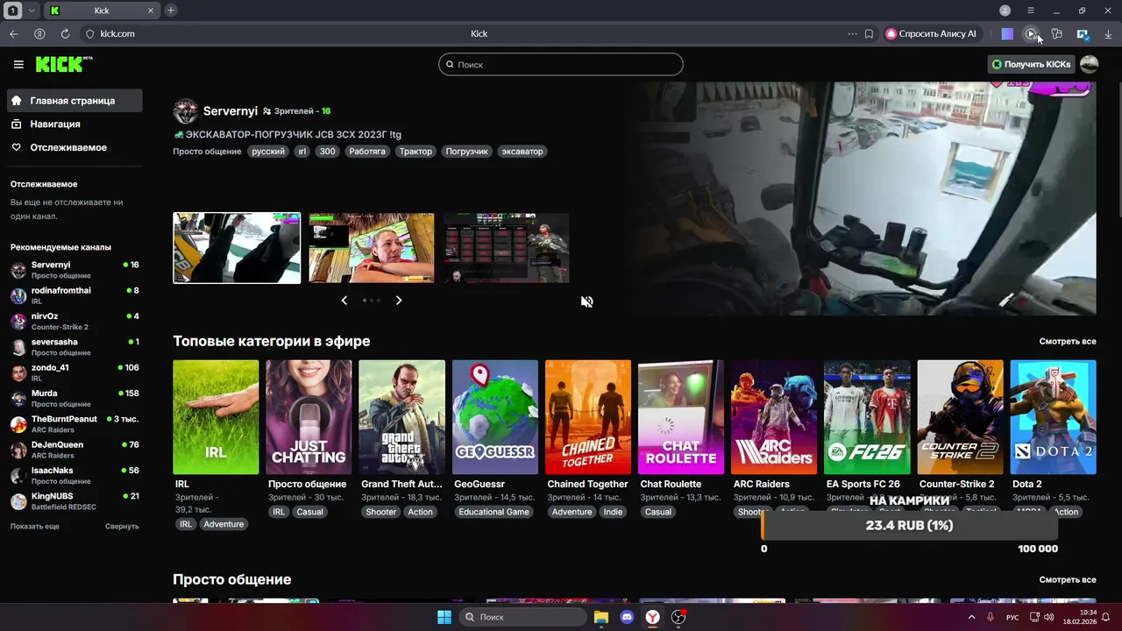Open File Explorer from taskbar

(600, 617)
